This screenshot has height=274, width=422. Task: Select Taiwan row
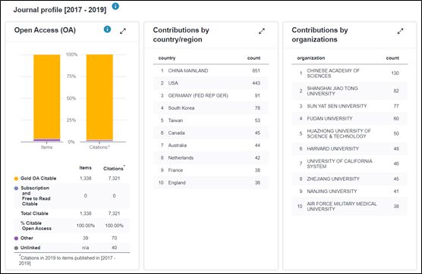point(211,120)
